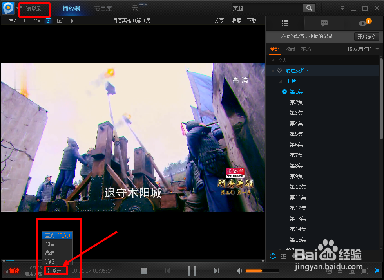This screenshot has width=384, height=280.
Task: Select the 全部 filter tab
Action: (275, 49)
